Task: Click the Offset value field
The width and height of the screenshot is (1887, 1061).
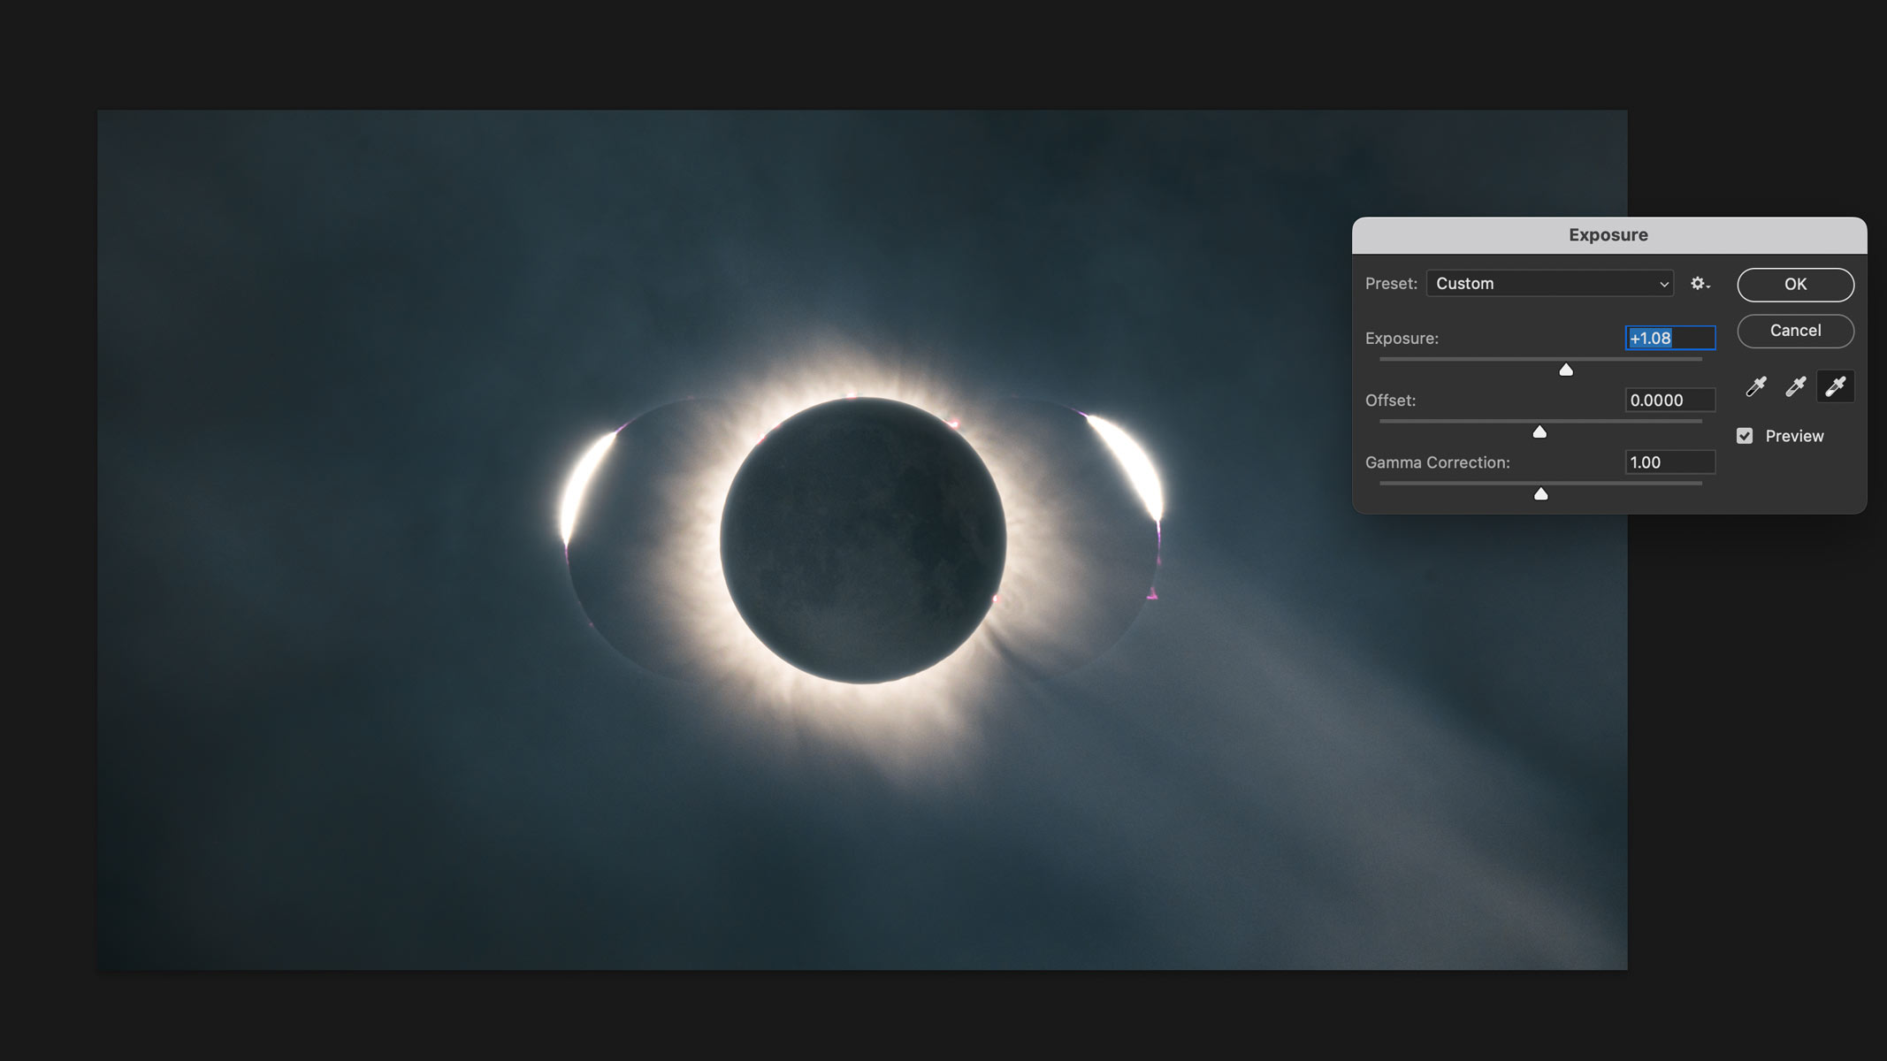Action: [1669, 401]
